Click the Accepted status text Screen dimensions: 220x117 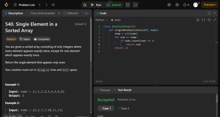[x=106, y=100]
